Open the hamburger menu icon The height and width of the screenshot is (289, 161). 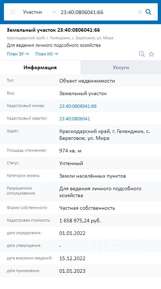click(x=13, y=12)
